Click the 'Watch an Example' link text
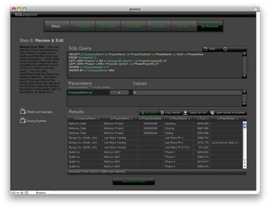Screen dimensions: 270x208 40,112
